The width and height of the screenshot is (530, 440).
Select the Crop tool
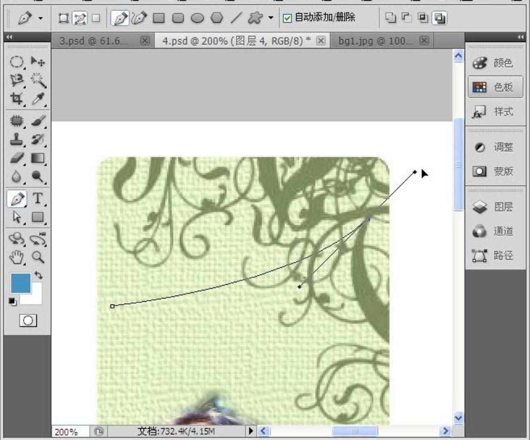click(x=17, y=99)
